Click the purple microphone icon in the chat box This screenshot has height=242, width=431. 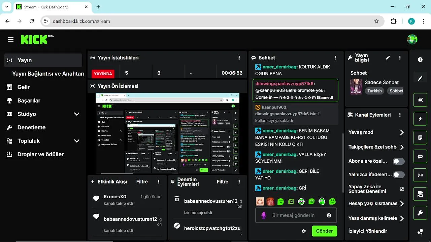(264, 215)
